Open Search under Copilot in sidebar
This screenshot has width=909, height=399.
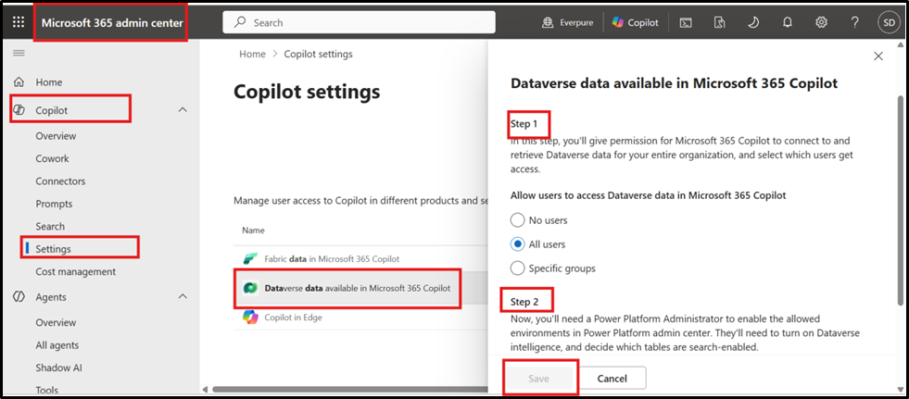click(x=50, y=227)
